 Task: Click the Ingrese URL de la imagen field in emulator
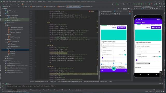click(x=148, y=46)
